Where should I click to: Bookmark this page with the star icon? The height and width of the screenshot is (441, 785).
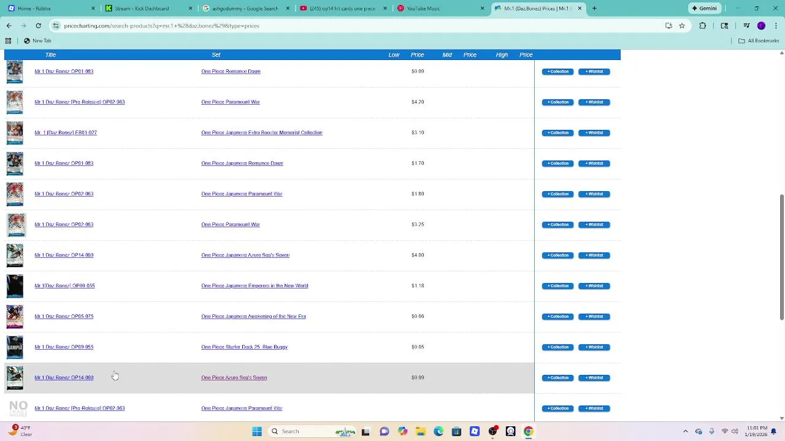pyautogui.click(x=682, y=26)
